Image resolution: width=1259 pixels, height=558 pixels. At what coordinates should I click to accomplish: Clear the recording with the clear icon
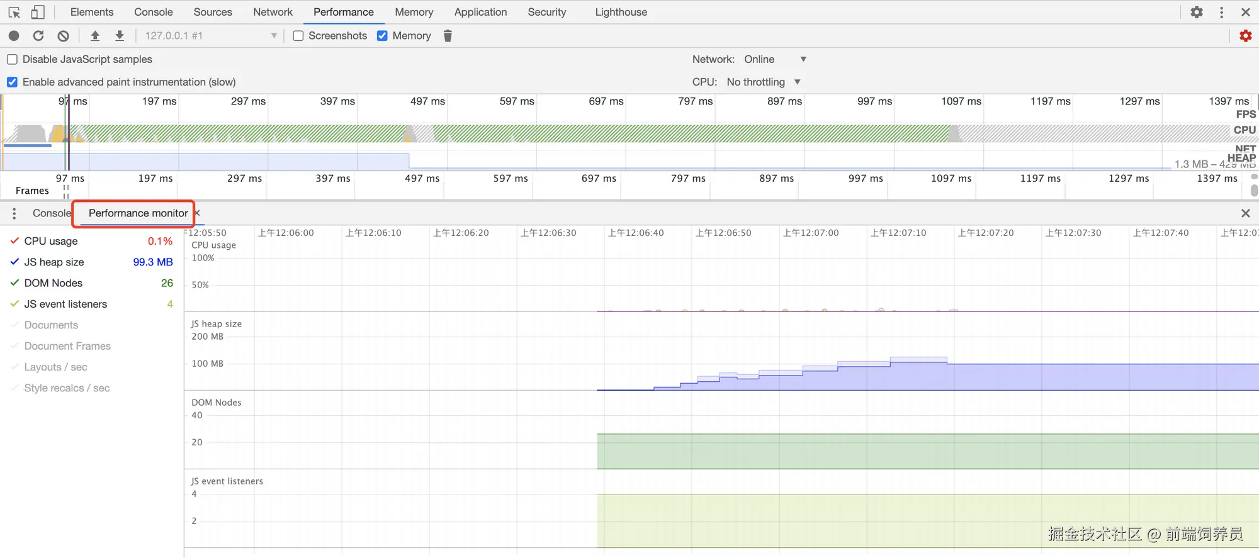(63, 36)
